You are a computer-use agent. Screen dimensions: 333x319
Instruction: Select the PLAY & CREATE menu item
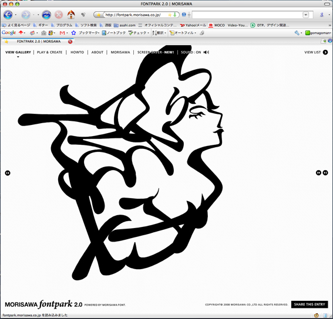(49, 52)
